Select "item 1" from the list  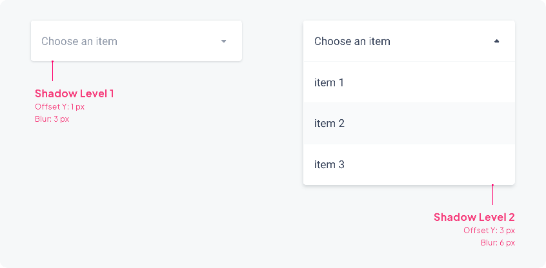click(x=329, y=82)
